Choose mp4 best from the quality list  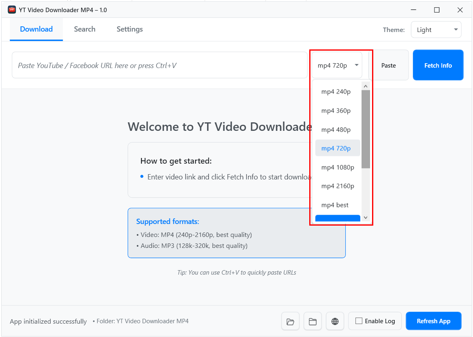click(335, 205)
